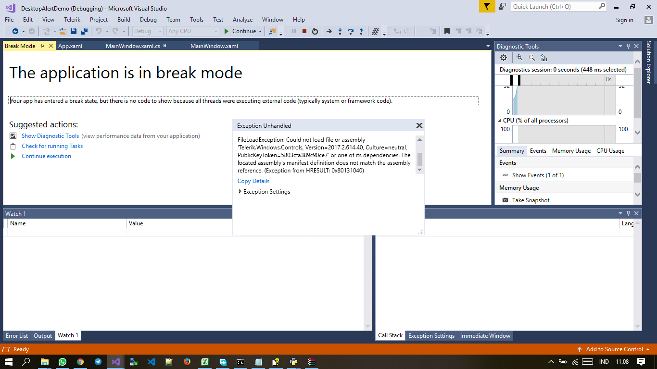Zoom in on the Diagnostic Tools timeline

coord(519,58)
